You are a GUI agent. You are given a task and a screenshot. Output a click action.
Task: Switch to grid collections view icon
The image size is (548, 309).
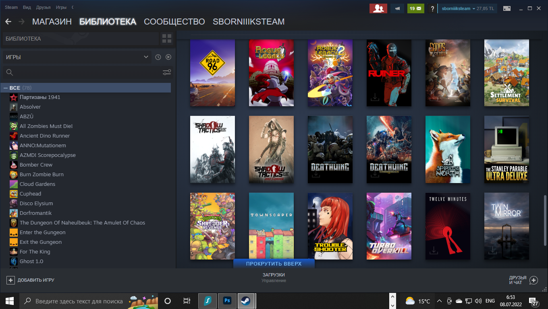pos(166,39)
